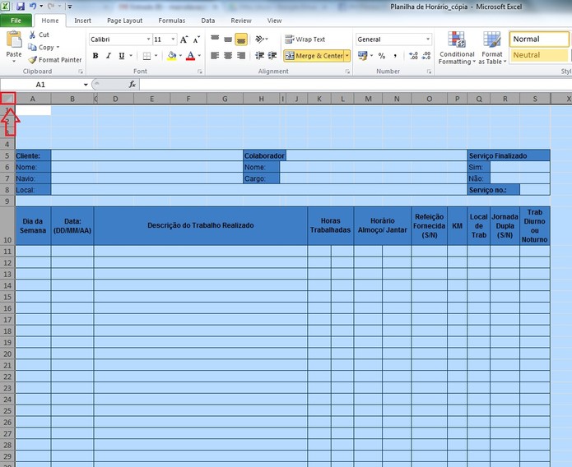The height and width of the screenshot is (467, 572).
Task: Open Format as Table gallery
Action: 492,49
